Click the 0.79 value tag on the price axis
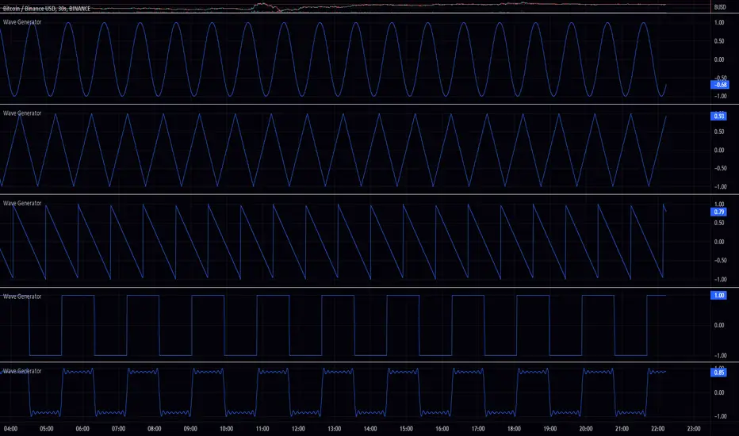 (720, 212)
